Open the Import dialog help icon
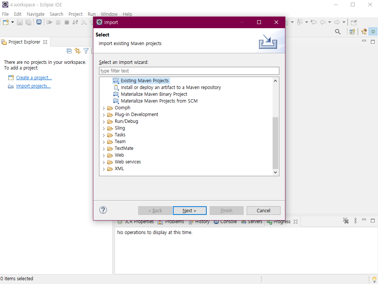 click(x=103, y=210)
